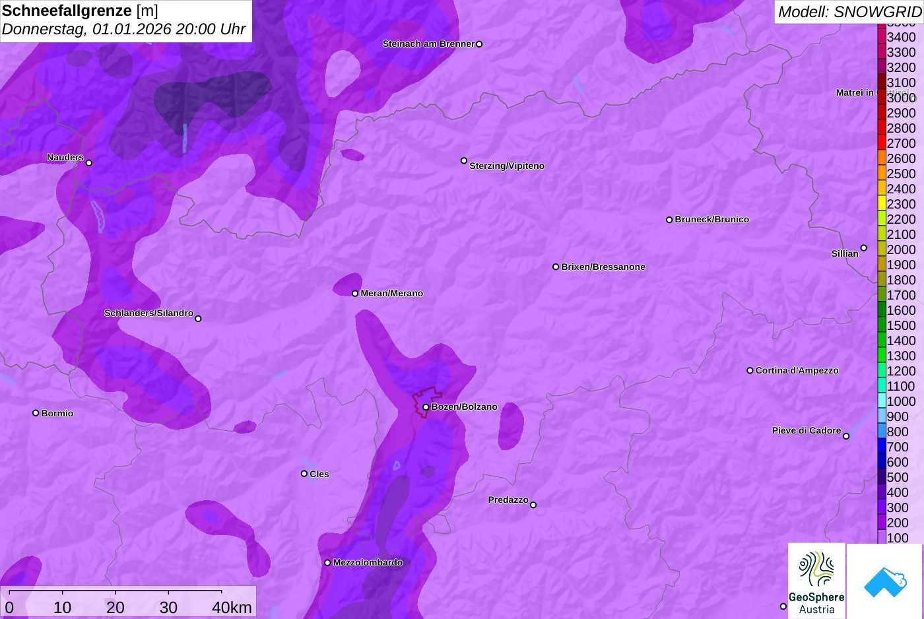Click the Meran/Merano town label
924x619 pixels.
tap(392, 294)
